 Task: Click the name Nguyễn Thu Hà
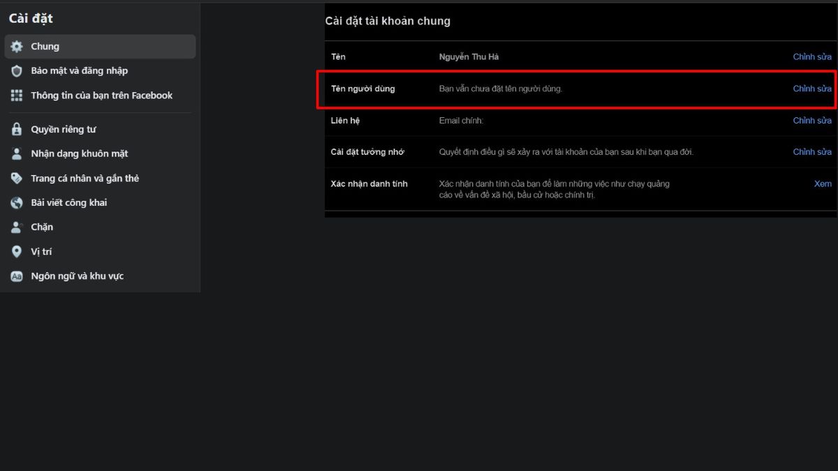tap(469, 57)
